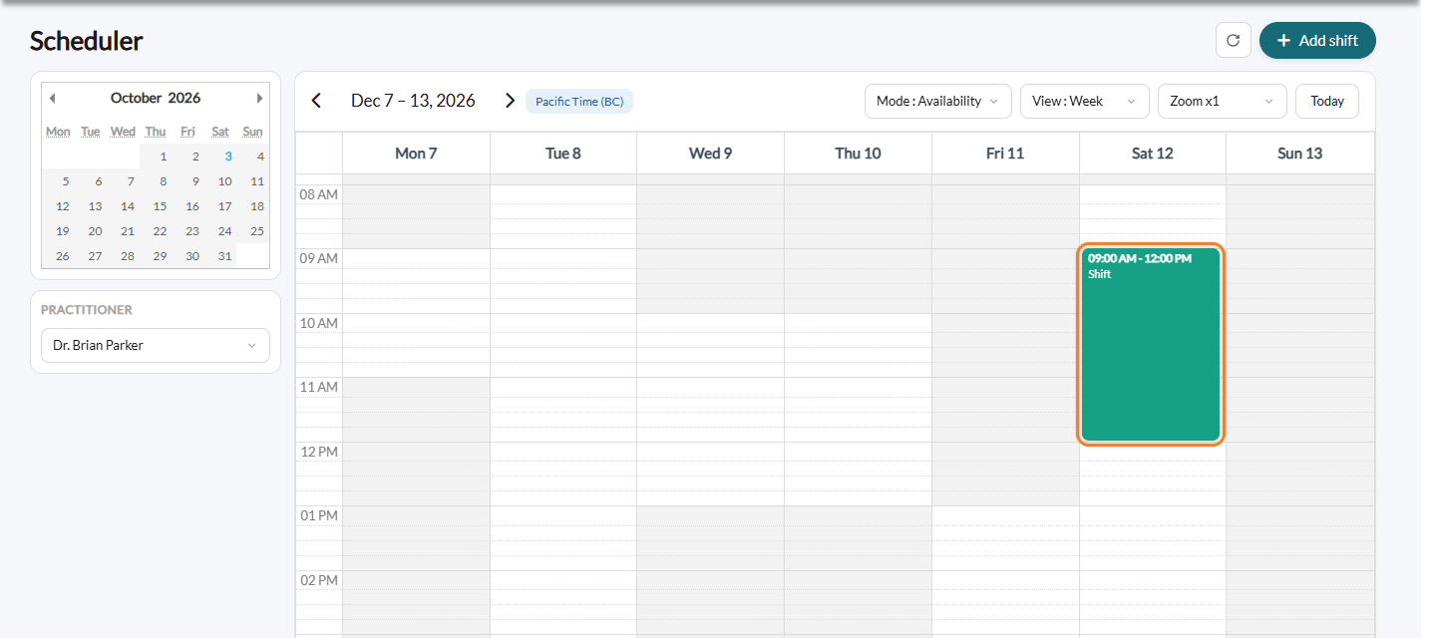Screen dimensions: 1436x638
Task: Show next month in mini calendar
Action: click(x=259, y=98)
